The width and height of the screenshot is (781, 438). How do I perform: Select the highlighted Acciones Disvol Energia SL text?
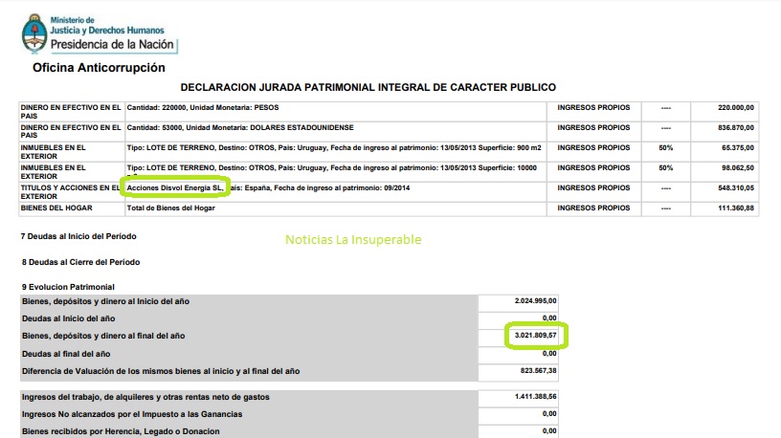[175, 188]
